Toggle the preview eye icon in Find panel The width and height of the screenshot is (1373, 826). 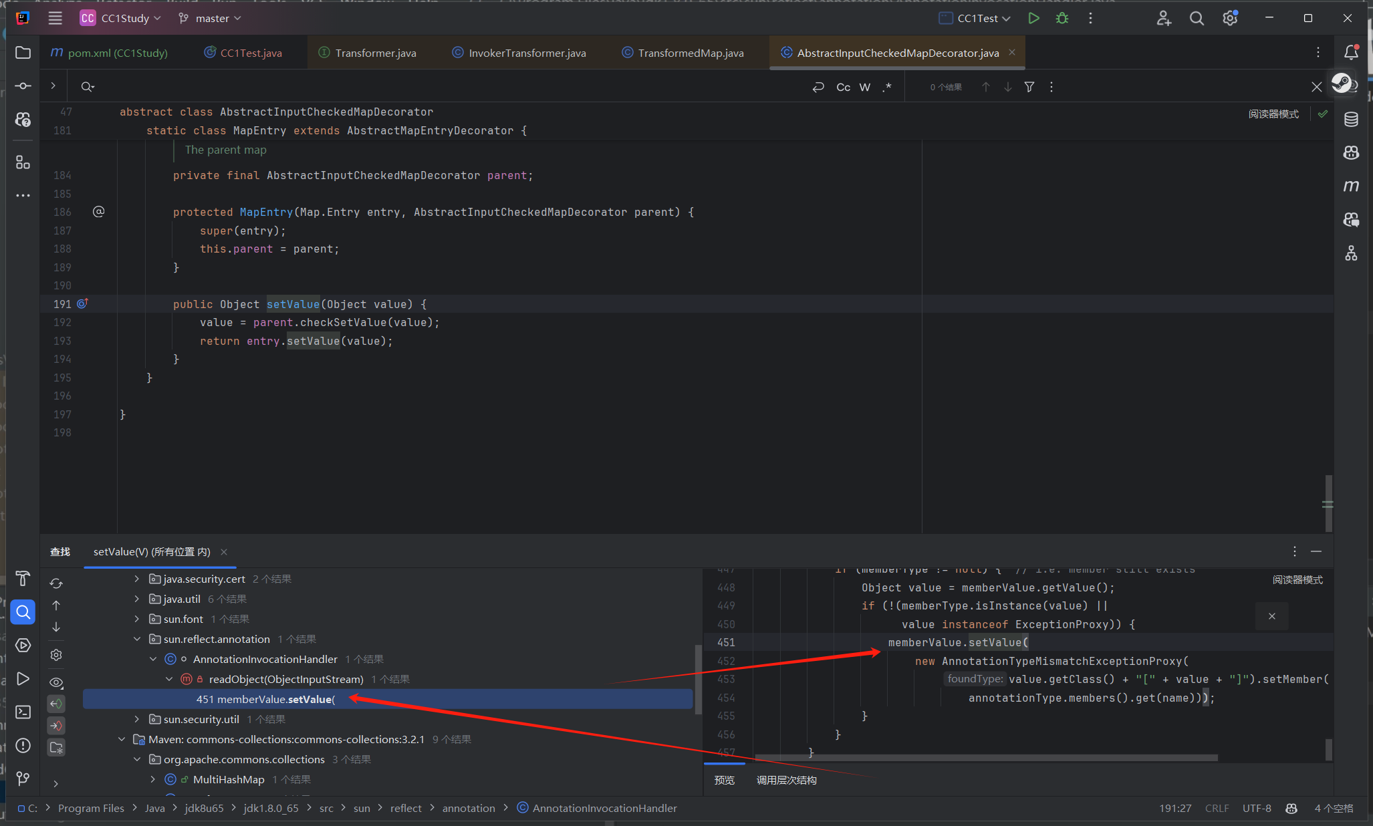pos(56,682)
